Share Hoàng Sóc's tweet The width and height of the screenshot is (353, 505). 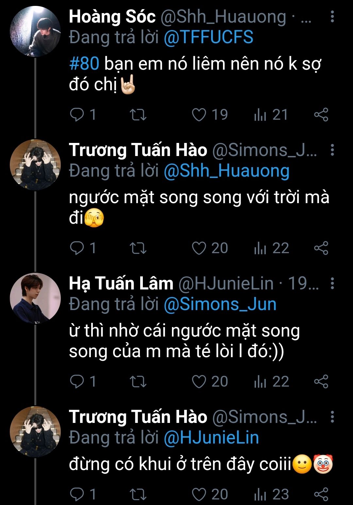pyautogui.click(x=321, y=115)
